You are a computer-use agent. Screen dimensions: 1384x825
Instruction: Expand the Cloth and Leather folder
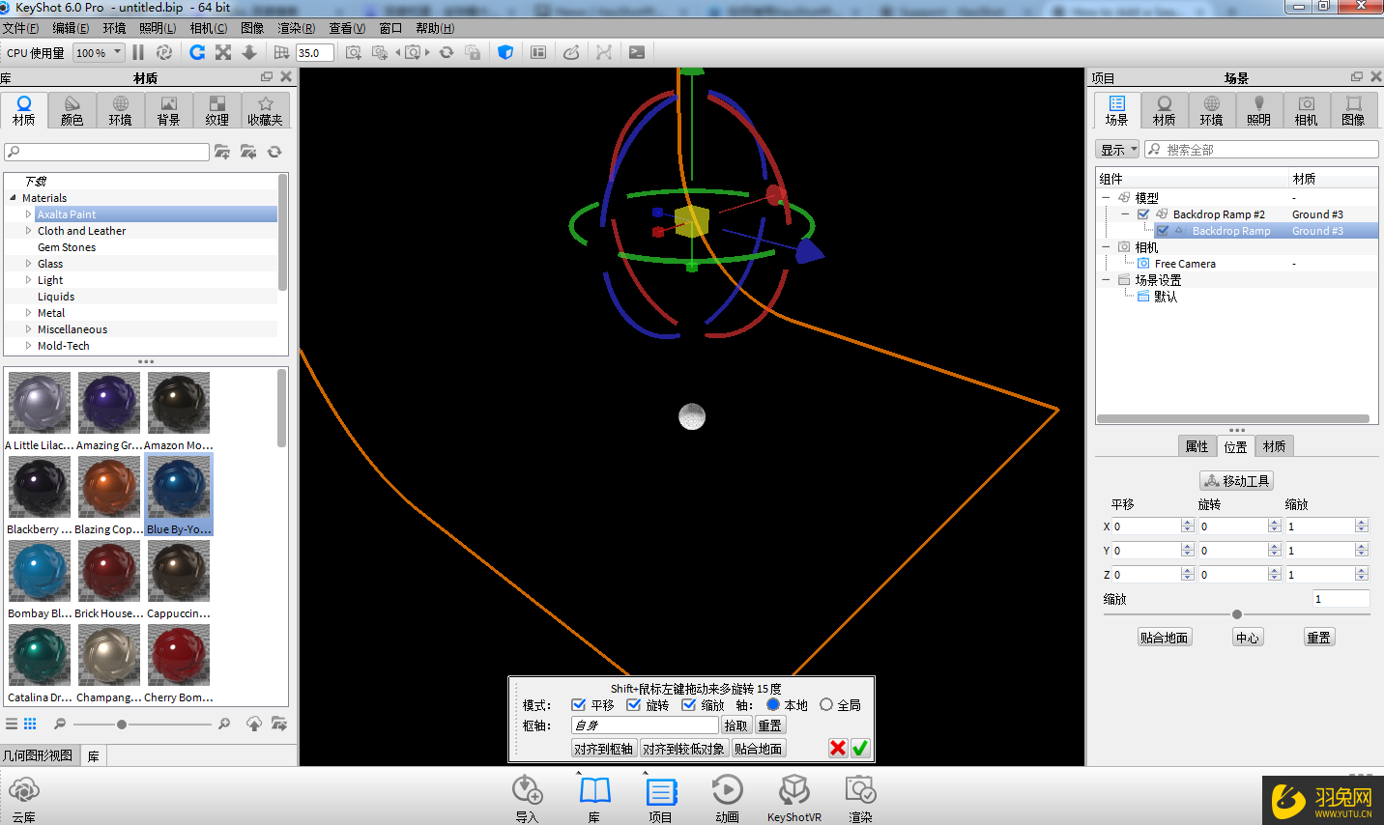click(x=28, y=231)
